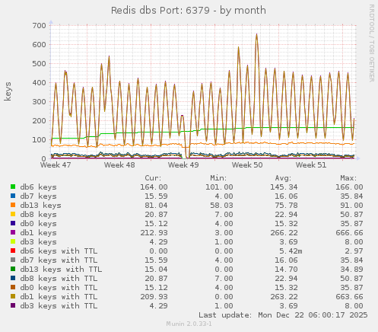This screenshot has width=378, height=332.
Task: Click the graph title 'Redis dbs Port: 6379 - by month'
Action: tap(189, 11)
